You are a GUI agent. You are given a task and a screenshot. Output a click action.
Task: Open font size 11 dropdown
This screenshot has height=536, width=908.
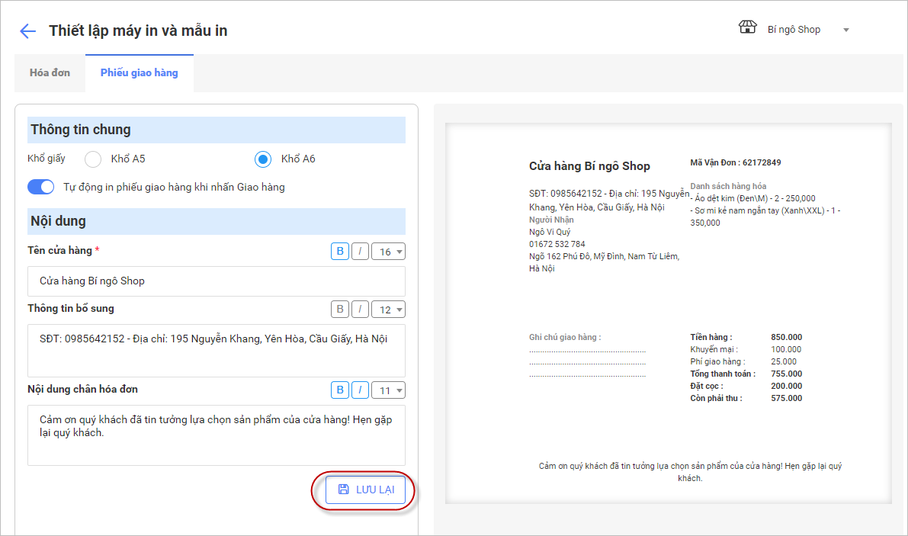click(388, 390)
